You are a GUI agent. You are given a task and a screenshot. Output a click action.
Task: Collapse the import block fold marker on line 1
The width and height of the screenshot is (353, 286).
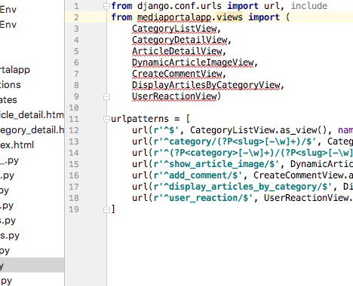[106, 6]
